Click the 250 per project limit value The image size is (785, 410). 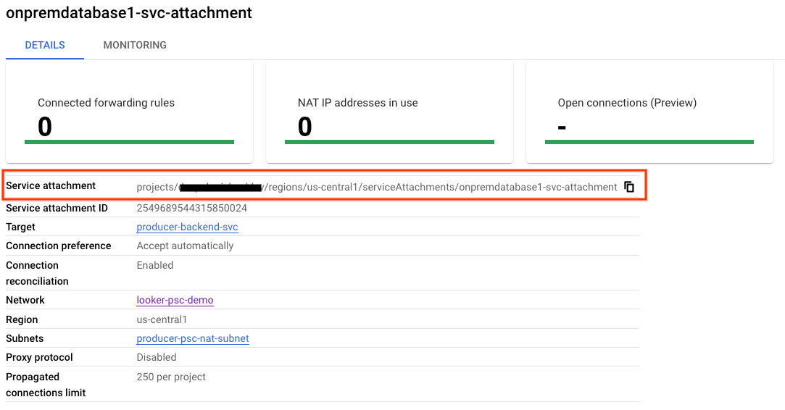click(x=171, y=377)
